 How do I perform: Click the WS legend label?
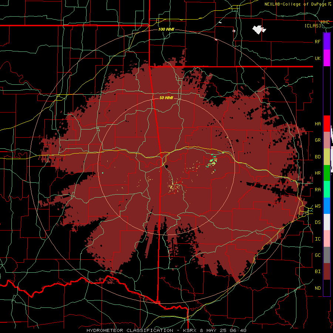tap(317, 206)
